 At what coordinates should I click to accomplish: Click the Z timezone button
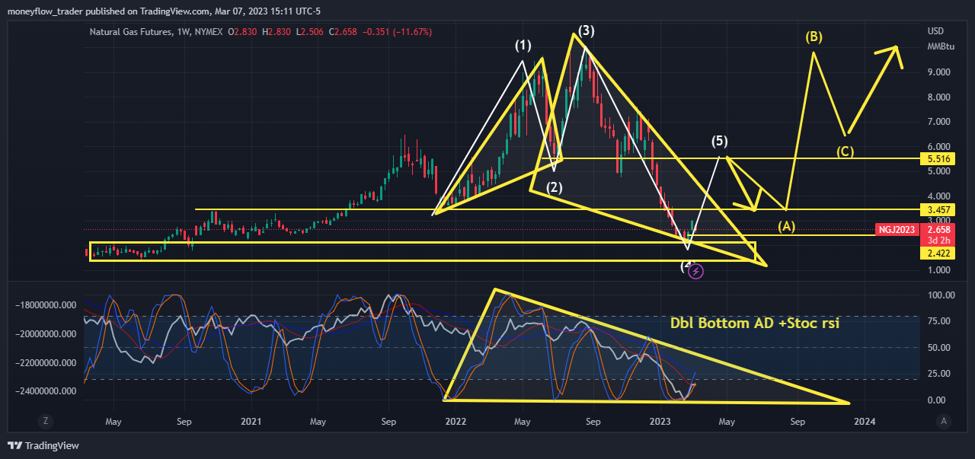pos(46,421)
